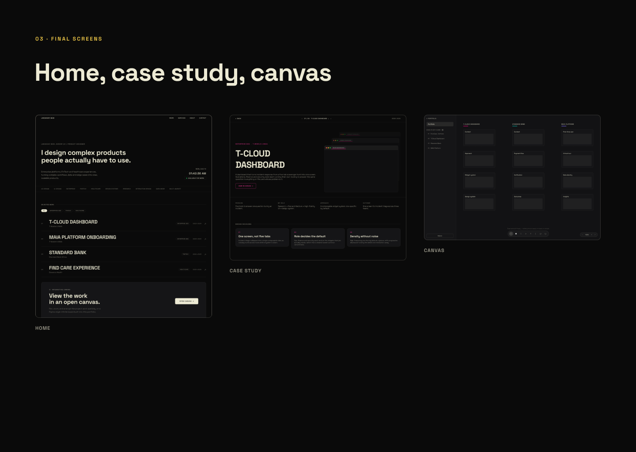Select the Insights card in Canvas

(577, 203)
